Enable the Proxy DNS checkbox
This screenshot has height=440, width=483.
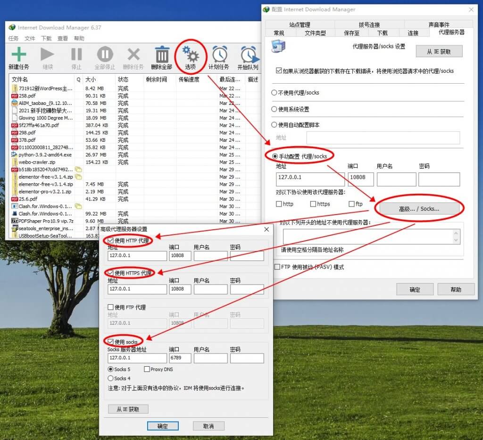coord(147,369)
